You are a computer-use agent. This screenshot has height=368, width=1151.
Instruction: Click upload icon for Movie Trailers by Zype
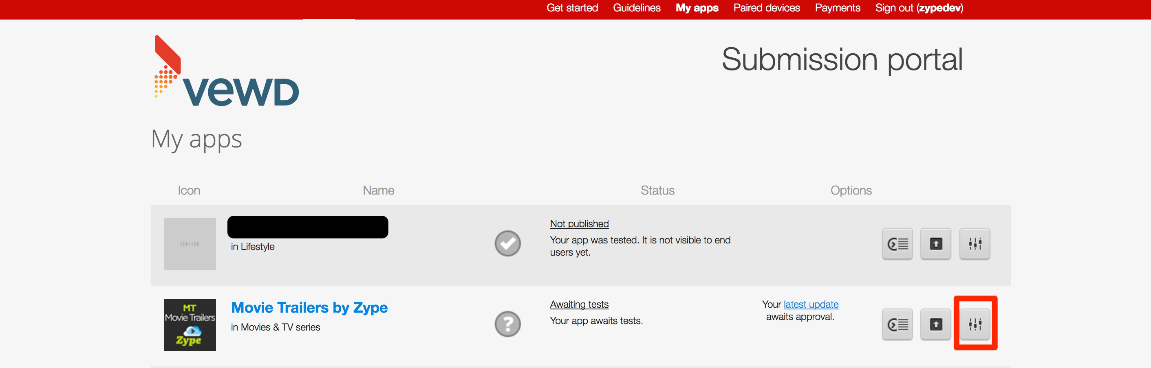[936, 324]
